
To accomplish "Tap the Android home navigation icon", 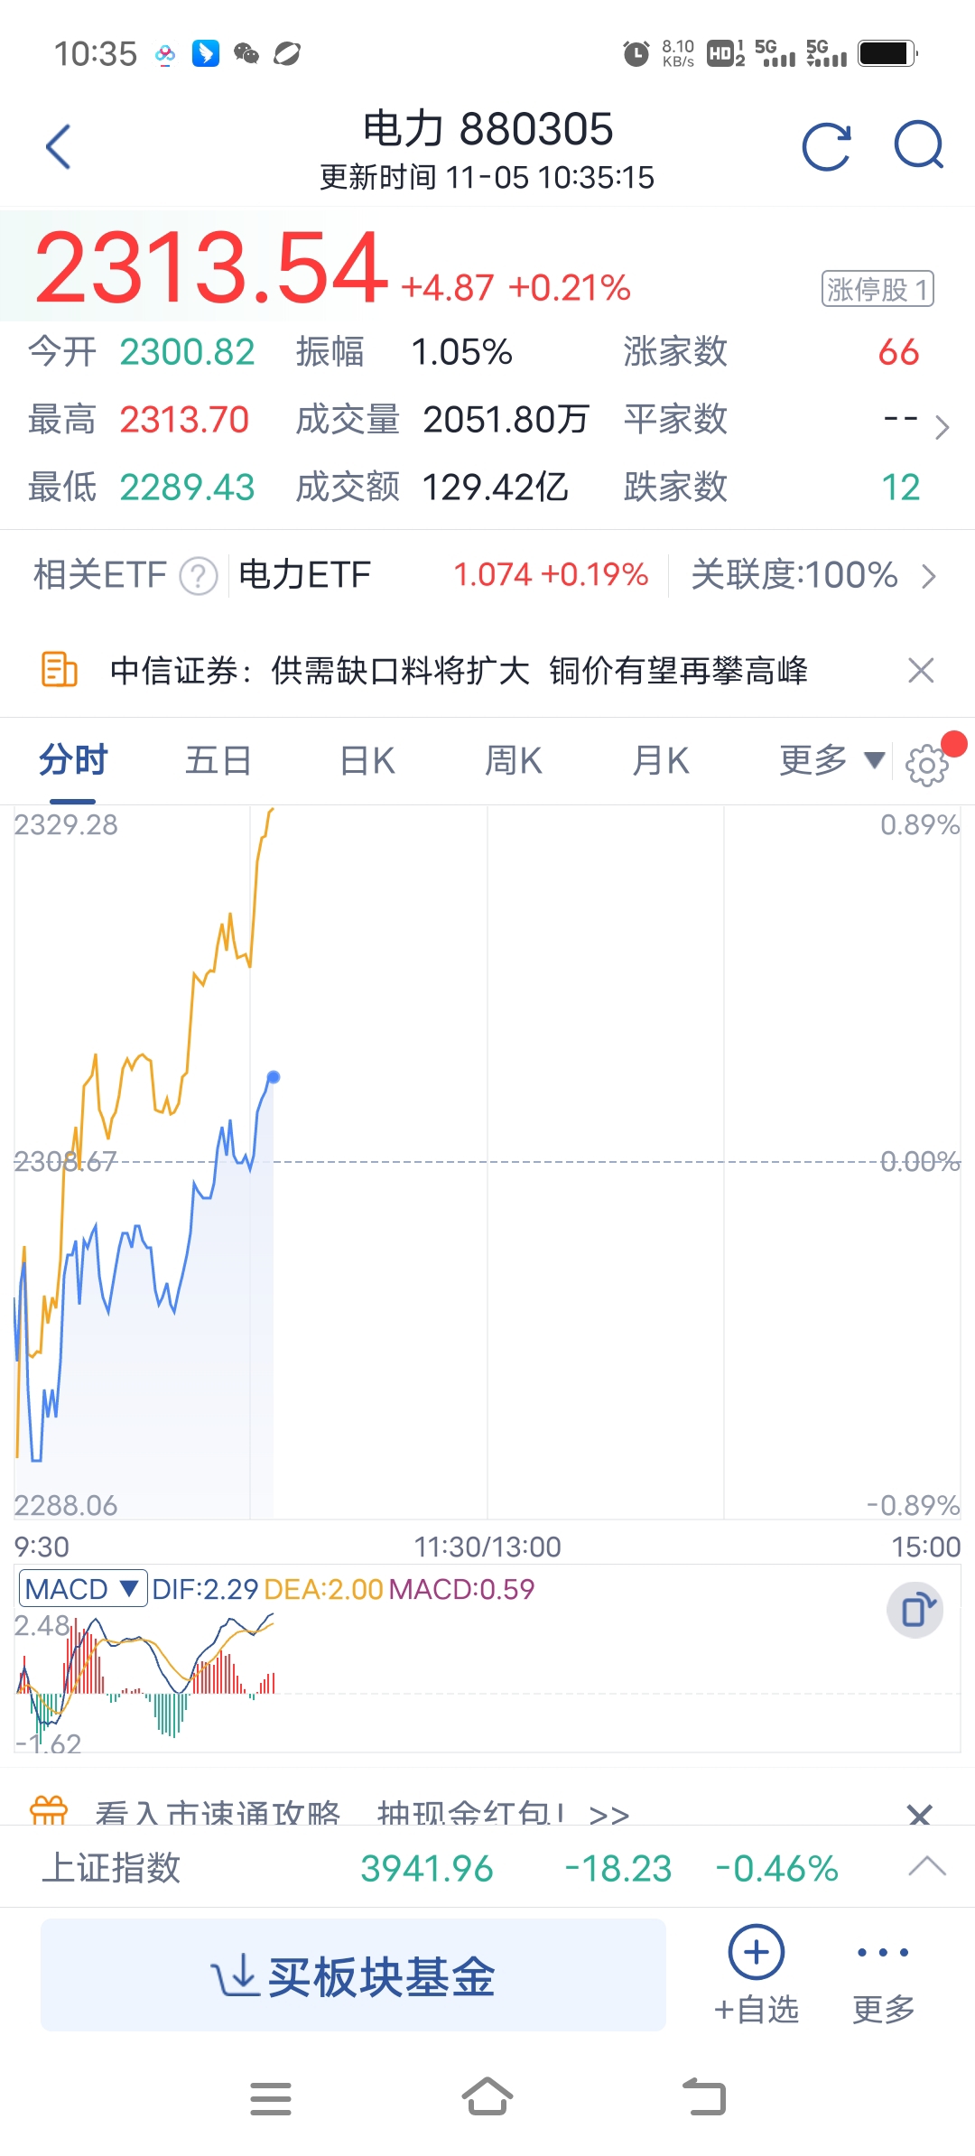I will [487, 2097].
